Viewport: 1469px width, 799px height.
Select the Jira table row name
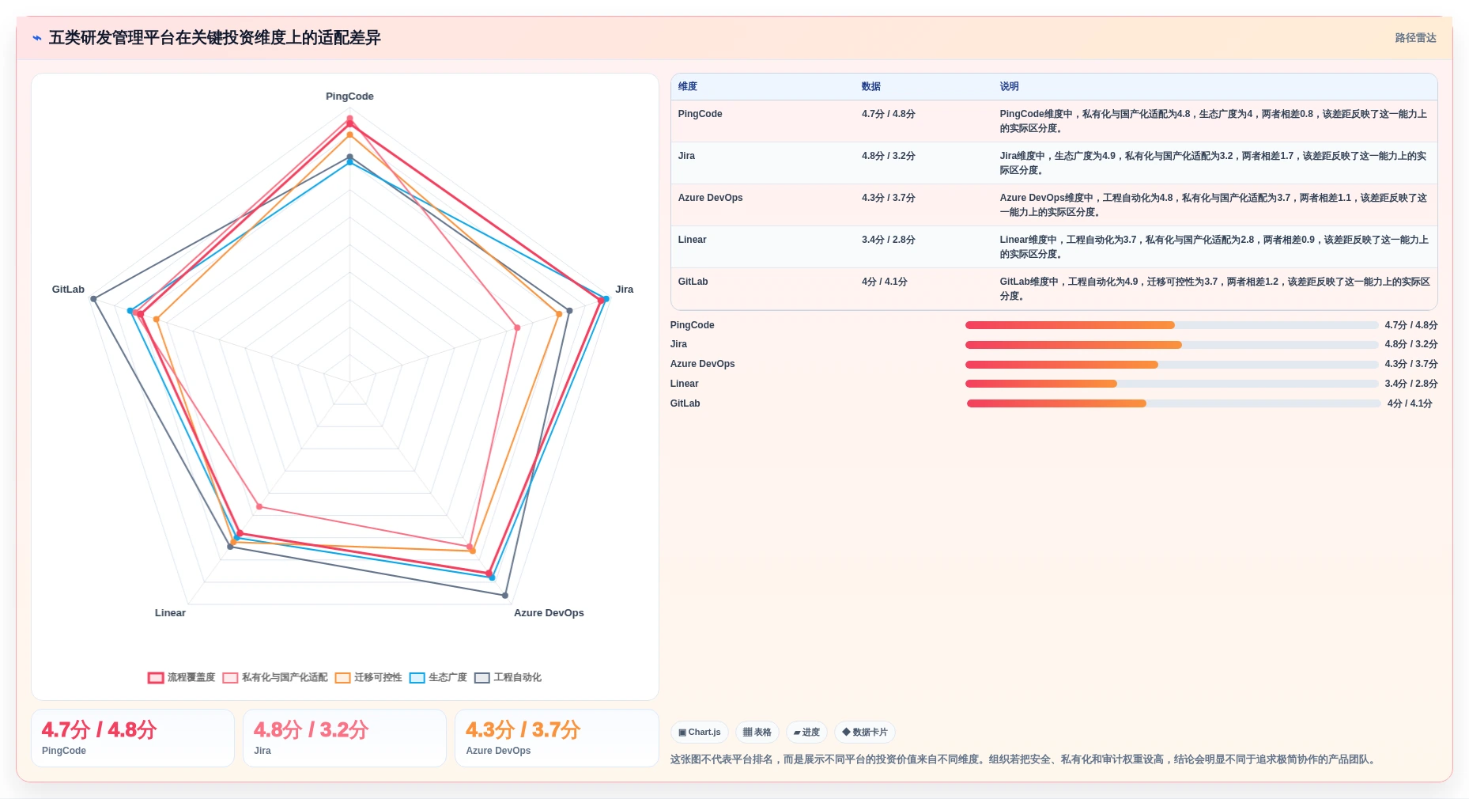[x=686, y=156]
